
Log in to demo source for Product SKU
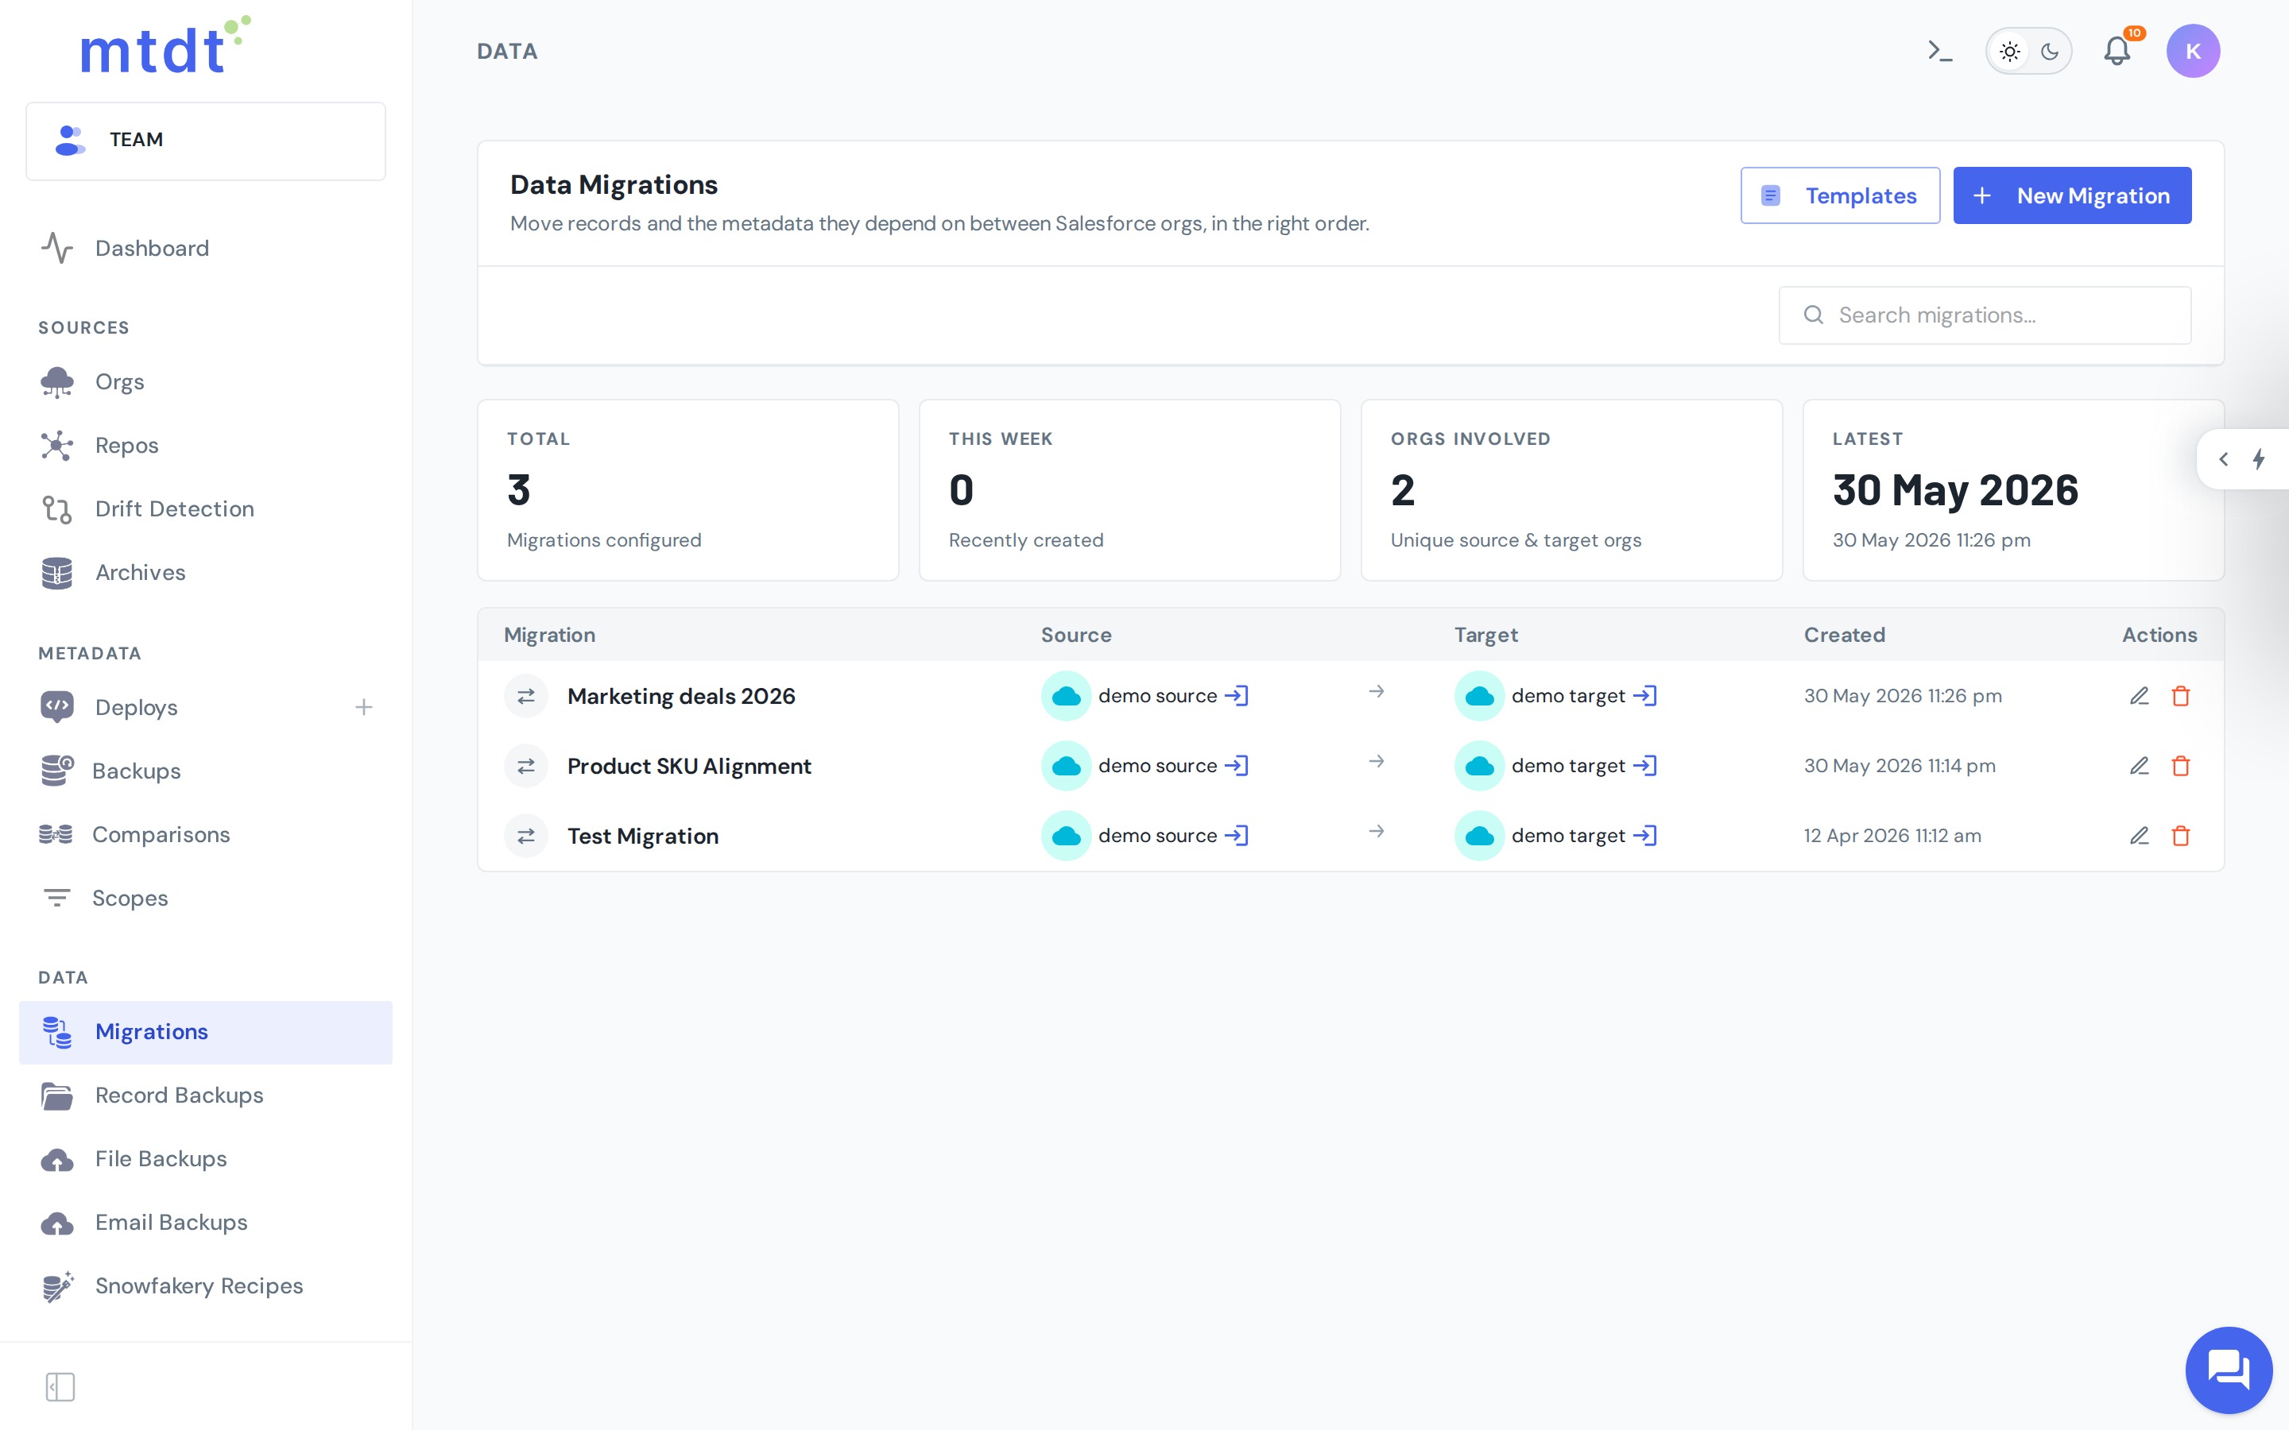point(1237,766)
